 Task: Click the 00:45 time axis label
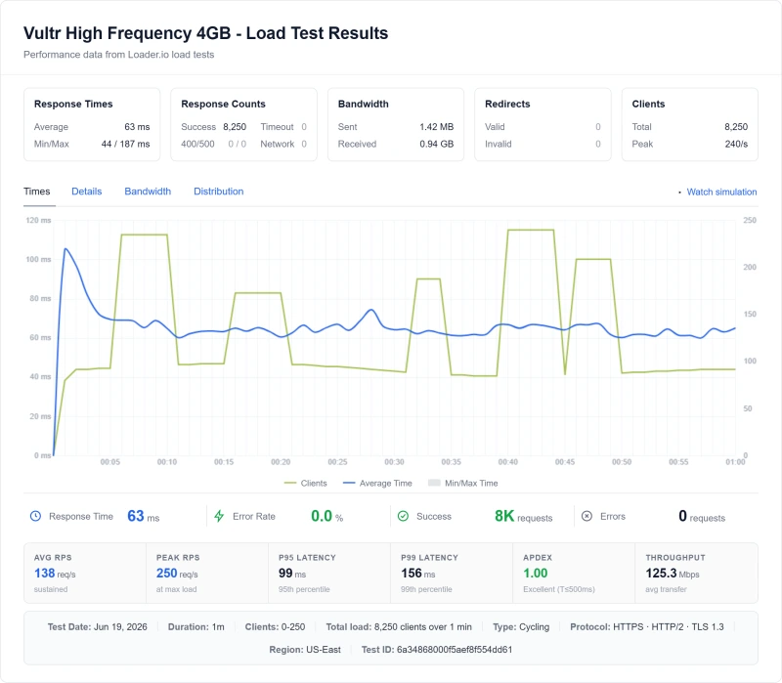565,462
